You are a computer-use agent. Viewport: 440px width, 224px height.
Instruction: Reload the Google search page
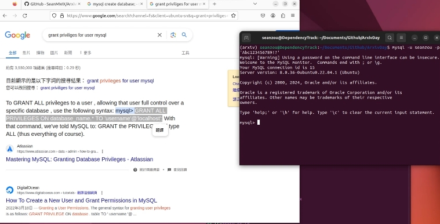point(25,16)
